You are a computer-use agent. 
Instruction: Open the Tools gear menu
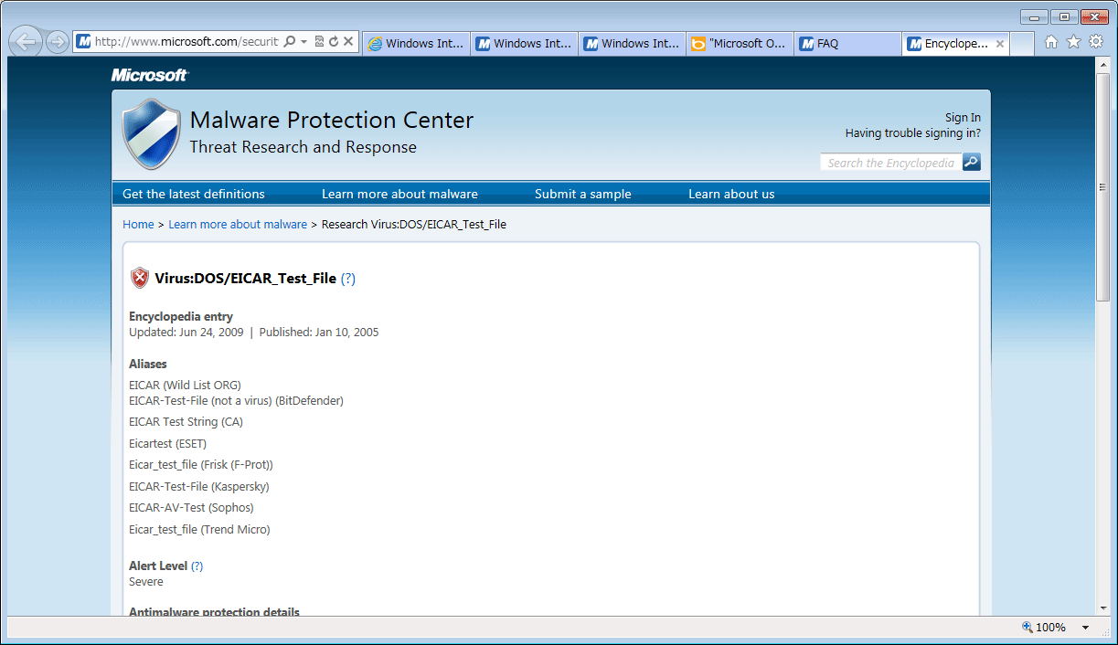pos(1095,42)
